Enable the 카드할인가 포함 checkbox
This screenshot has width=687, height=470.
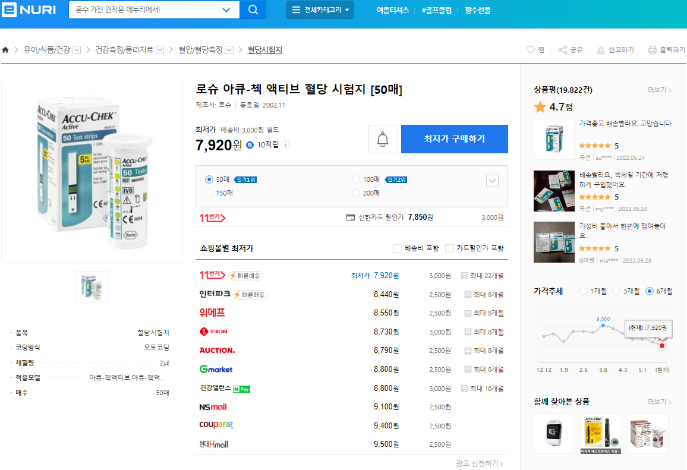pos(449,248)
